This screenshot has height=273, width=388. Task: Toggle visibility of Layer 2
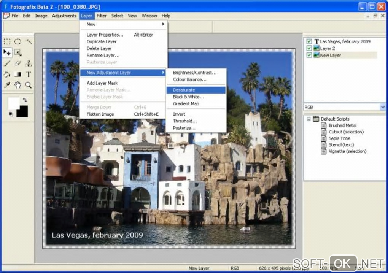pyautogui.click(x=309, y=48)
